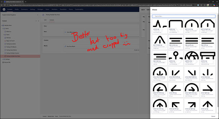This screenshot has width=219, height=119.
Task: Select Testing Multiple Key Facts tree item
Action: click(x=20, y=56)
